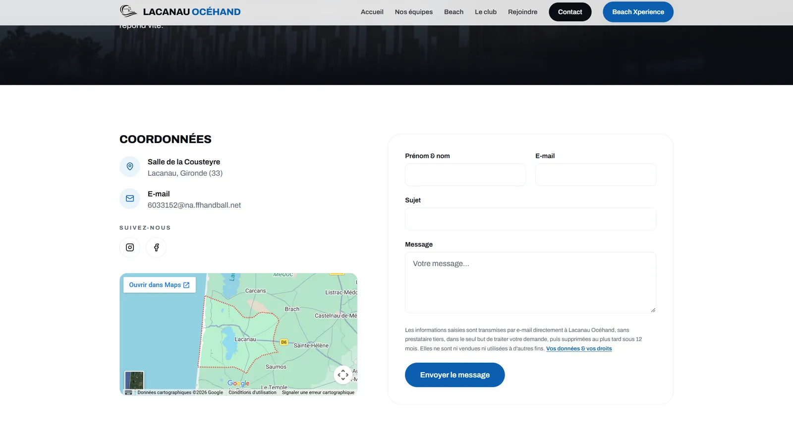Viewport: 793px width, 437px height.
Task: Open map keyboard shortcuts icon
Action: [x=128, y=392]
